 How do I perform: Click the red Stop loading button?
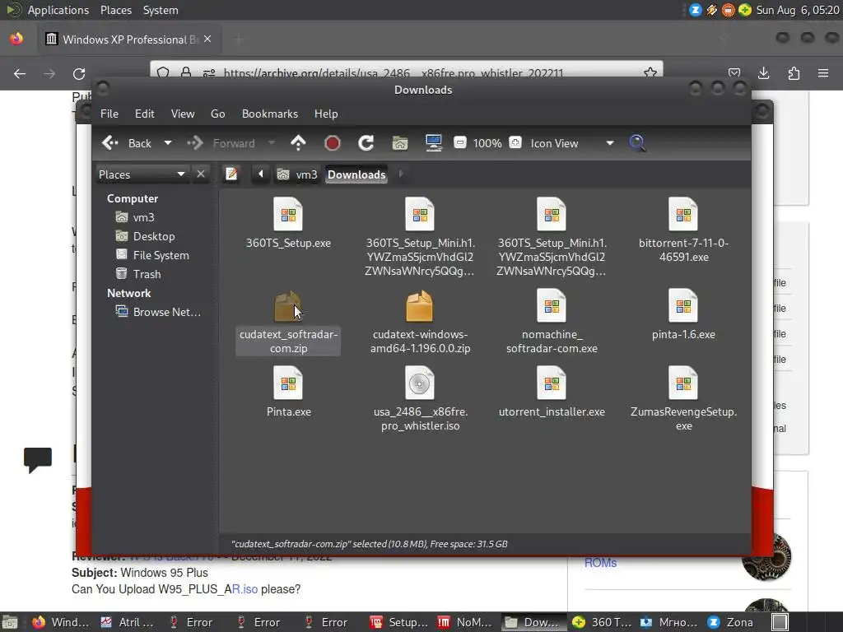pos(333,143)
